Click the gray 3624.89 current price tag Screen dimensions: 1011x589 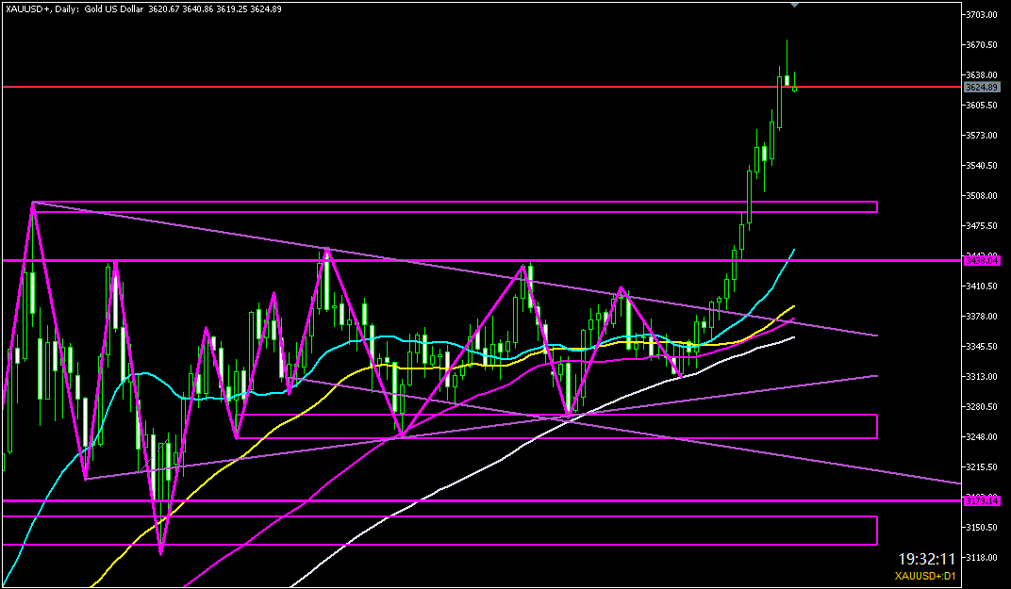982,87
